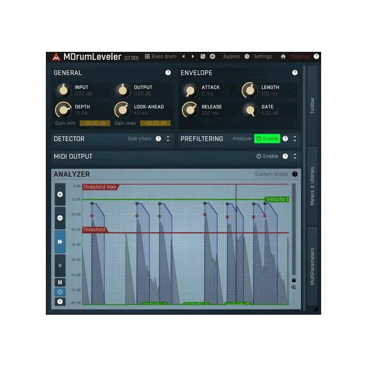Open the Toolbar side tab
The height and width of the screenshot is (367, 367).
coord(312,106)
